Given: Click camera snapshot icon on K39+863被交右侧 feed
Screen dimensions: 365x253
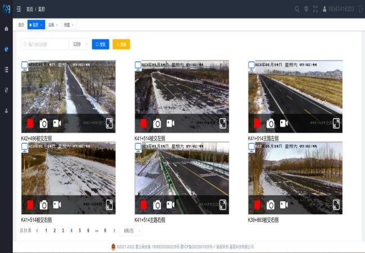Looking at the screenshot, I should click(271, 205).
